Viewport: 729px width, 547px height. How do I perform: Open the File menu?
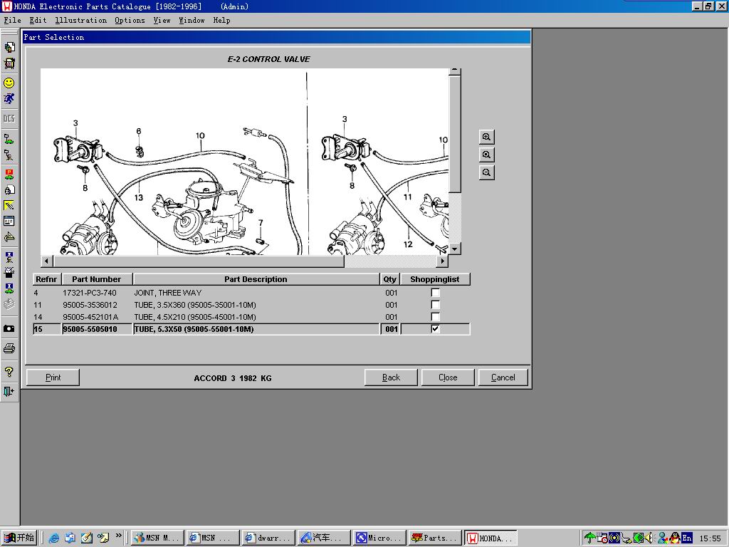pos(13,20)
